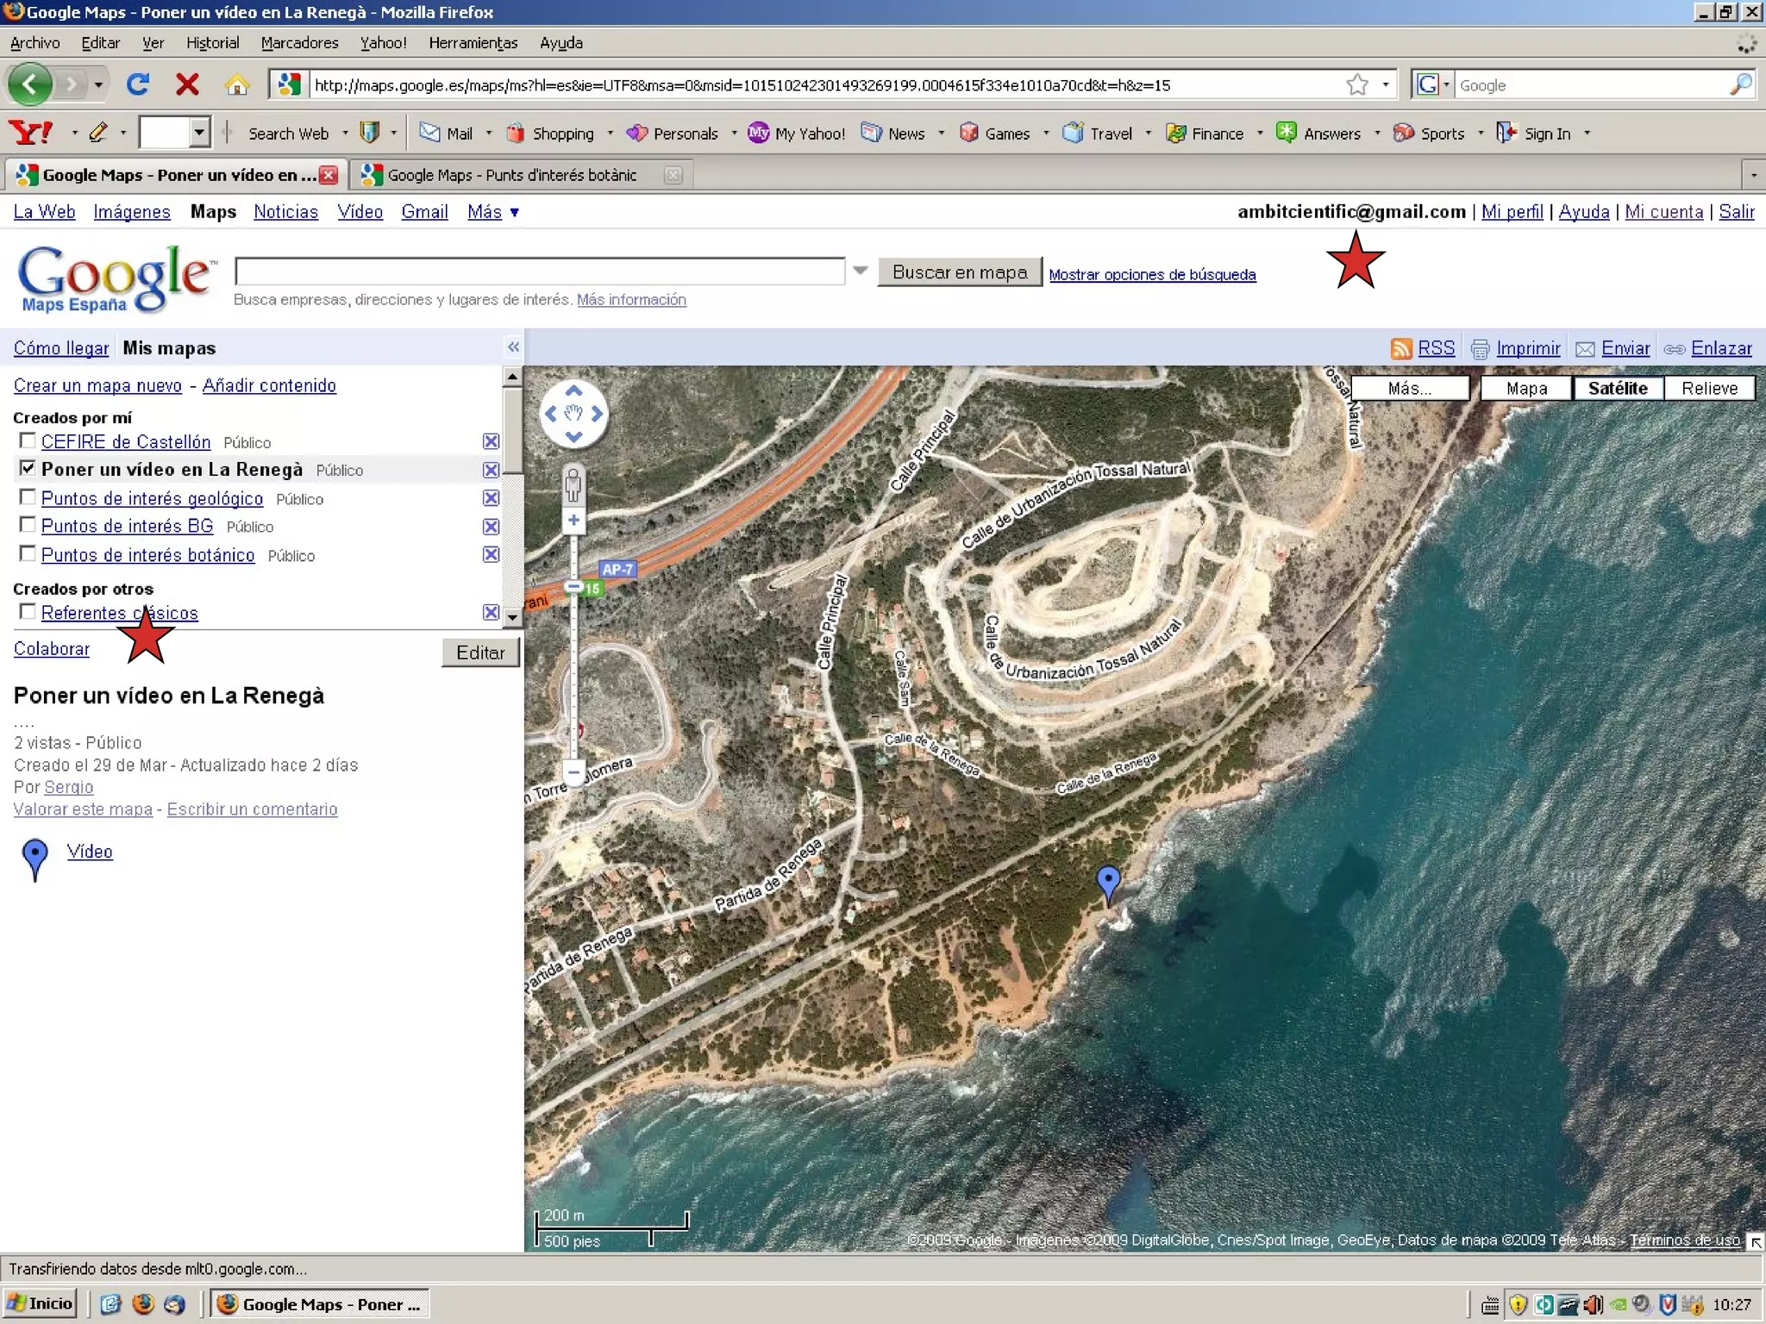The height and width of the screenshot is (1324, 1766).
Task: Click the RSS feed icon
Action: 1401,348
